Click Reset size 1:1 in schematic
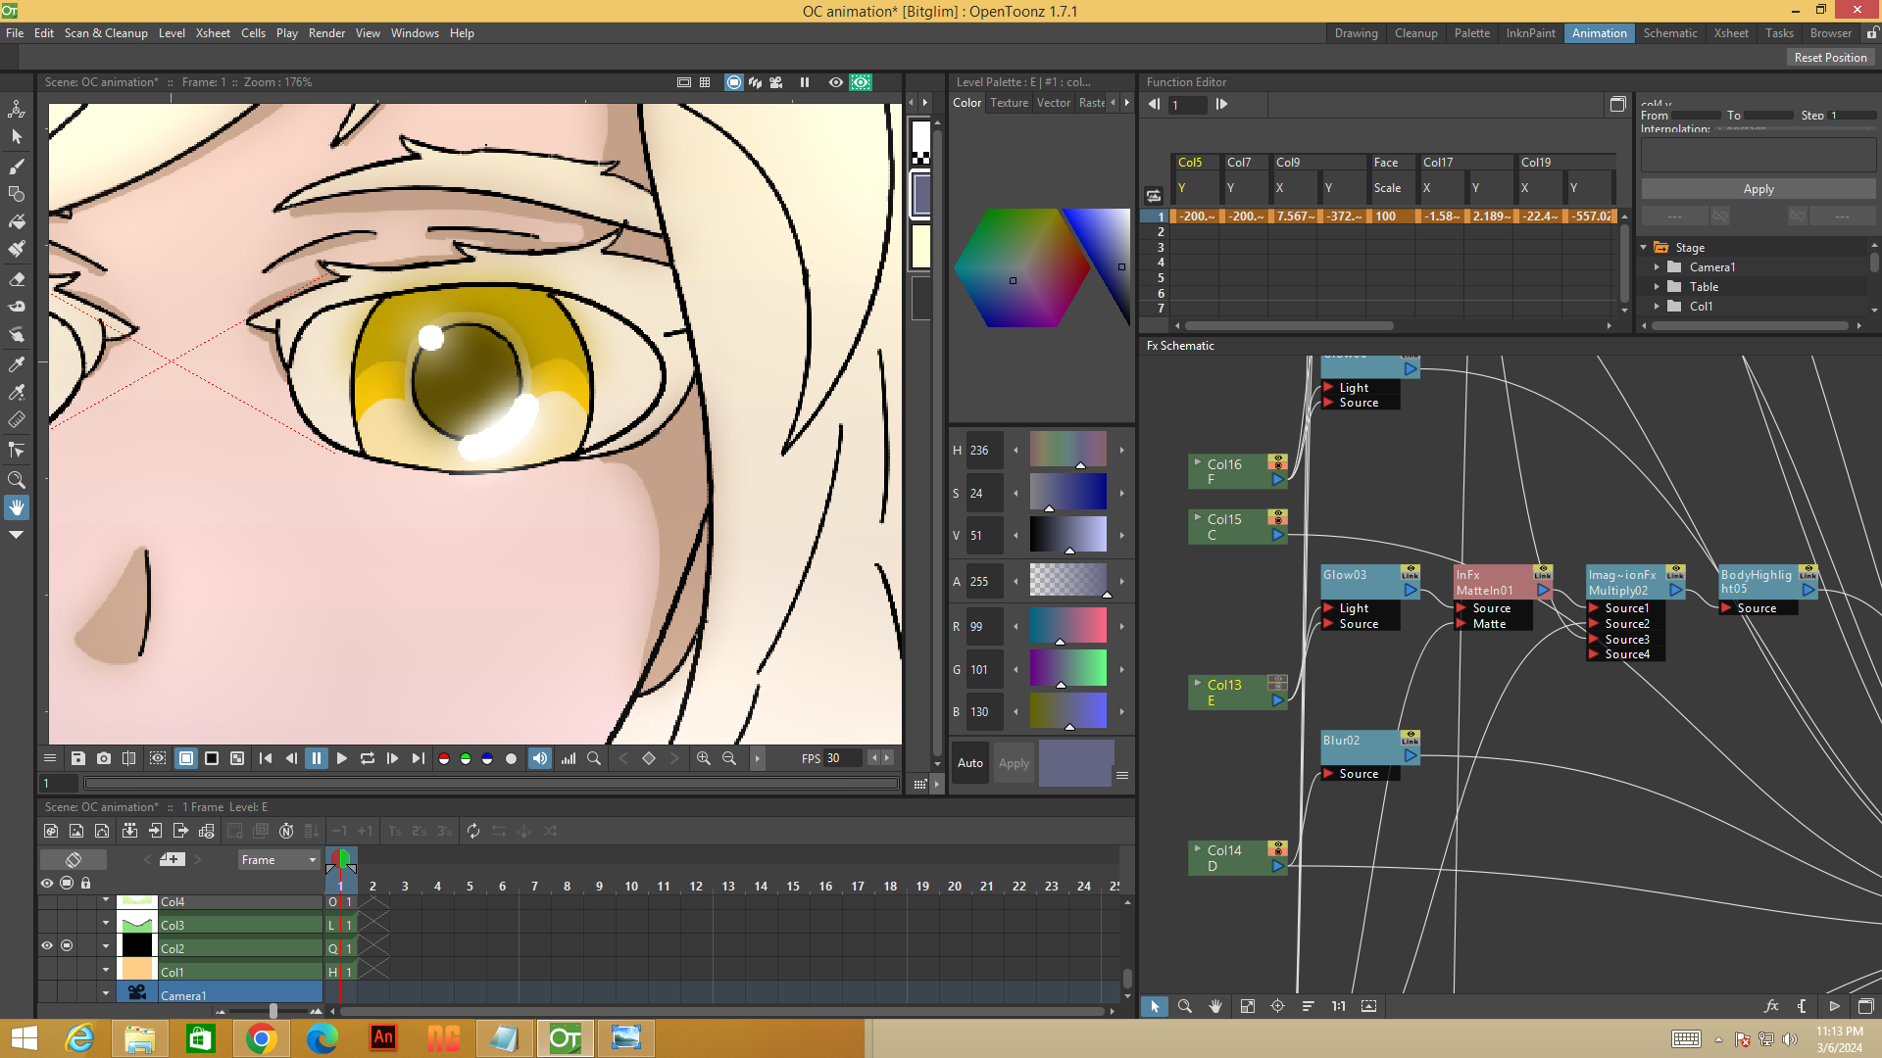The width and height of the screenshot is (1882, 1058). tap(1338, 1006)
